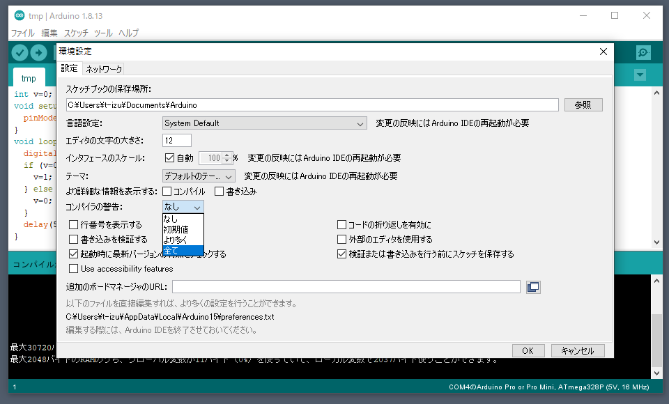This screenshot has width=669, height=404.
Task: Click the editor scrollbar down arrow
Action: [656, 242]
